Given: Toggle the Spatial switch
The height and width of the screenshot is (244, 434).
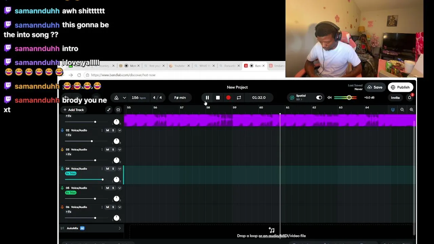Looking at the screenshot, I should pos(319,98).
